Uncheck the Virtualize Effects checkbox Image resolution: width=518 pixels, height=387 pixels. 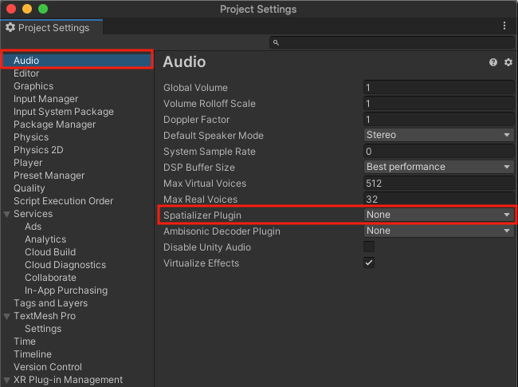pyautogui.click(x=369, y=263)
